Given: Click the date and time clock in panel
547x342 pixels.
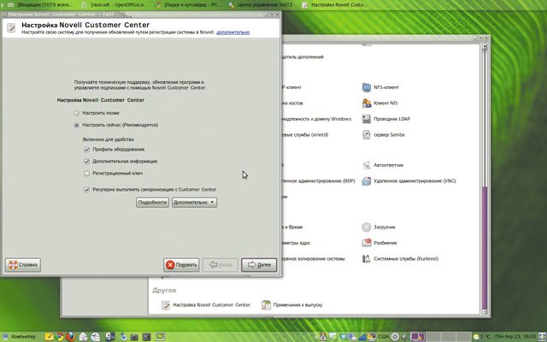Looking at the screenshot, I should click(x=515, y=337).
